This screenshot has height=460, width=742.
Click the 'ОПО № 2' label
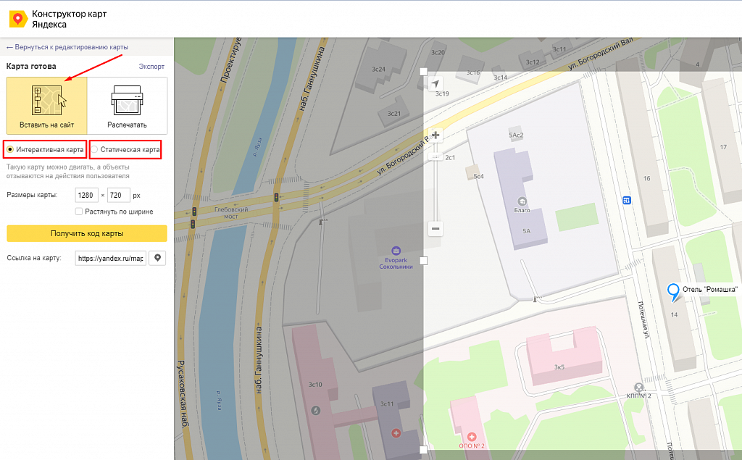click(472, 446)
